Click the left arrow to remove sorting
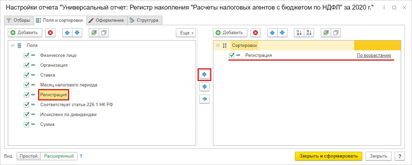Viewport: 412px width, 165px height. pyautogui.click(x=204, y=87)
